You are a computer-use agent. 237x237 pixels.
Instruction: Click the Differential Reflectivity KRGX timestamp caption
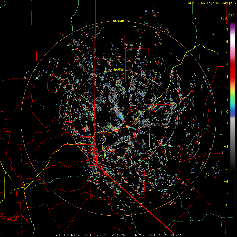pos(118,235)
